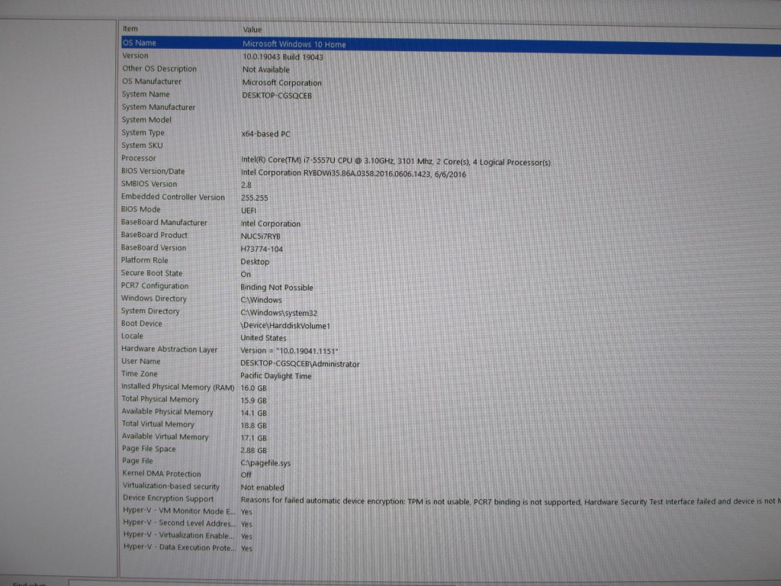Select Installed Physical Memory (RAM) item
Screen dimensions: 781x586
(x=178, y=387)
